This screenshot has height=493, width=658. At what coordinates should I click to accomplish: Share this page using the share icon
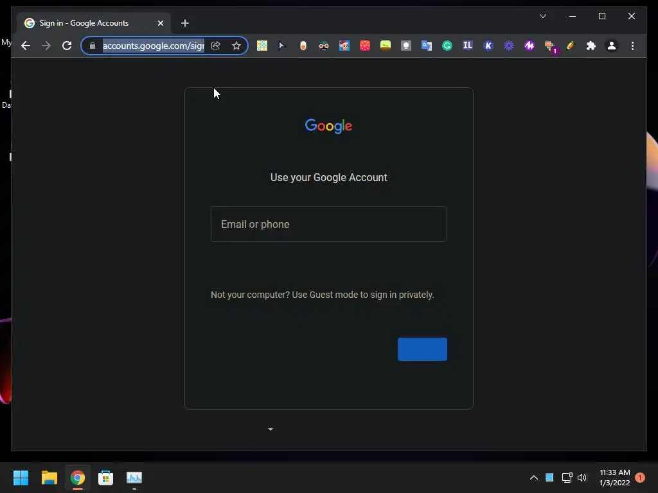[216, 46]
